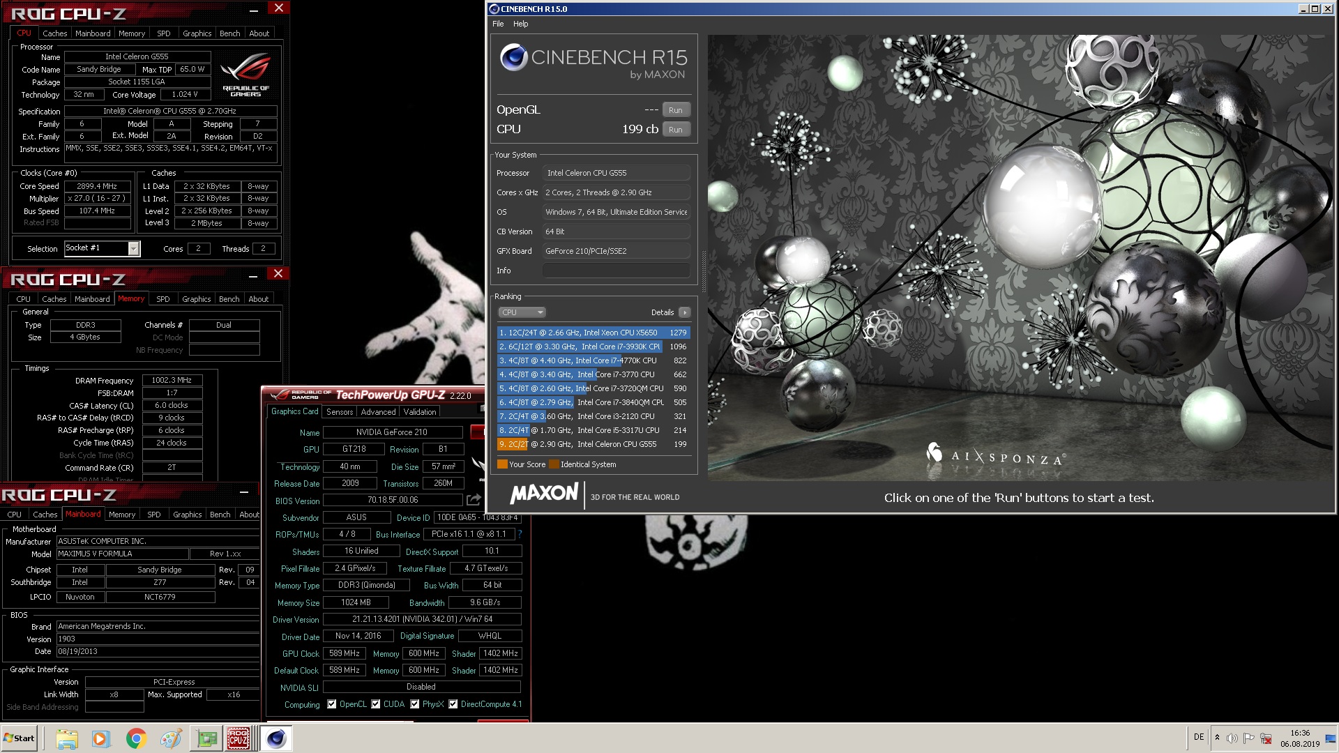1339x753 pixels.
Task: Select Xeon X5650 ranking bar row
Action: tap(593, 333)
